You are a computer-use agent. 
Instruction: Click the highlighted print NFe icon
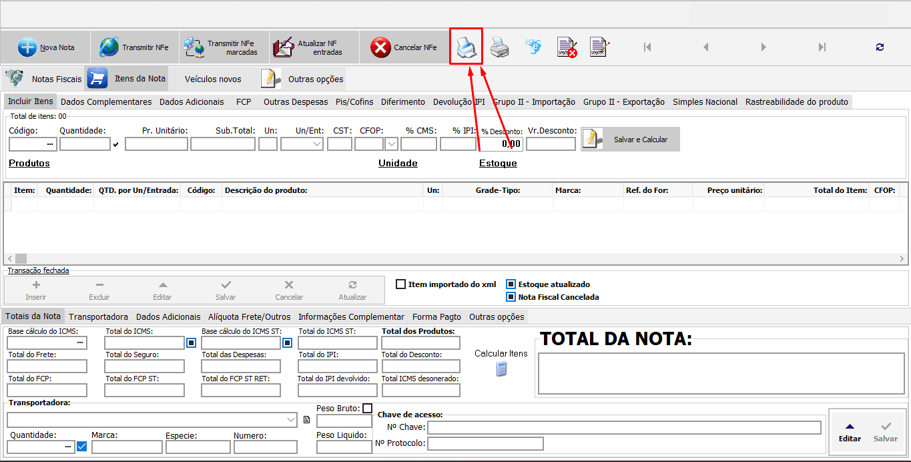pos(466,46)
